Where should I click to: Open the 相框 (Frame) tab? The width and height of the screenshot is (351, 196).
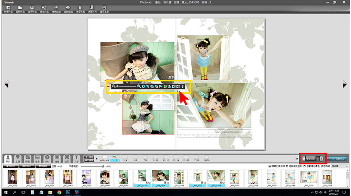click(x=57, y=159)
